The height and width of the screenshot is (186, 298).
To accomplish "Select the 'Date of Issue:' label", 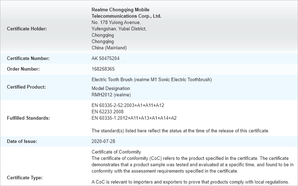I will coord(22,141).
